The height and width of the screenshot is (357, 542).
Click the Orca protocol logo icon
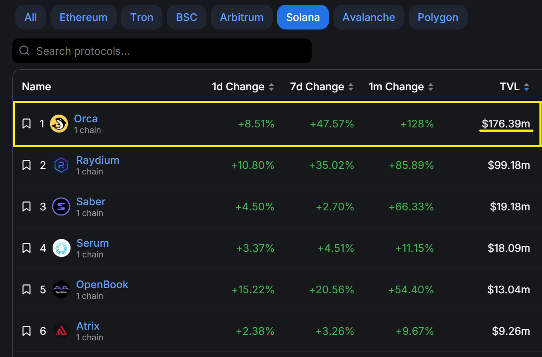(59, 124)
